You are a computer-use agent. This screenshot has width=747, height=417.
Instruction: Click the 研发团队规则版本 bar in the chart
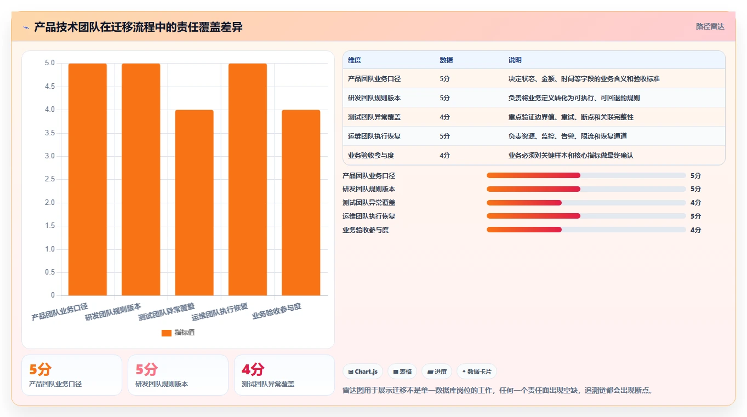coord(141,180)
